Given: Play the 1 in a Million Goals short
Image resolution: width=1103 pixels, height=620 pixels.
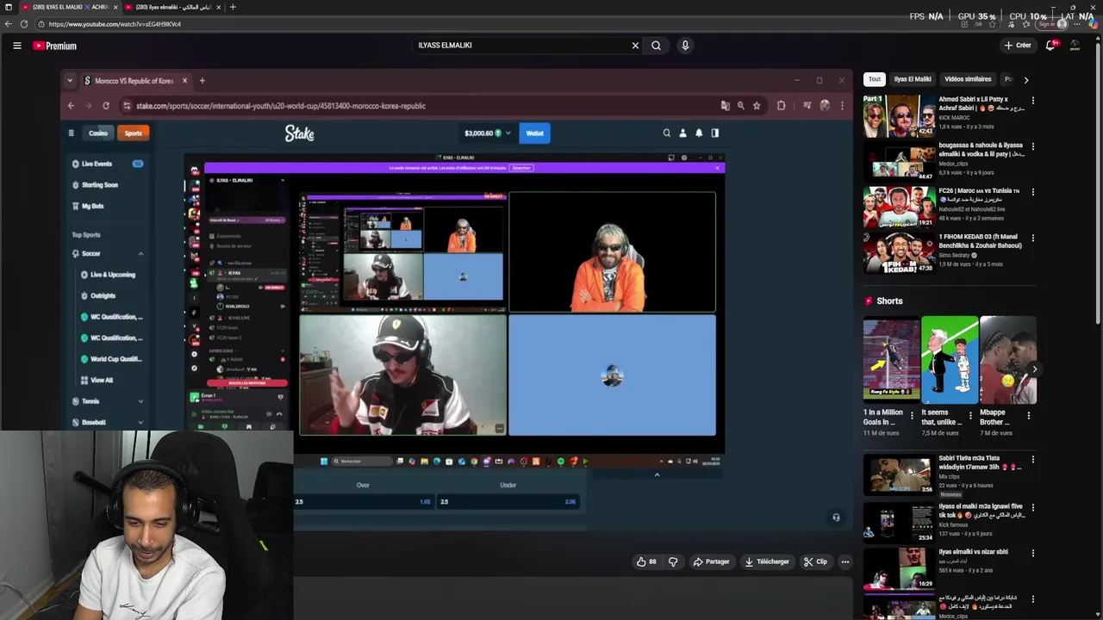Looking at the screenshot, I should [x=892, y=360].
